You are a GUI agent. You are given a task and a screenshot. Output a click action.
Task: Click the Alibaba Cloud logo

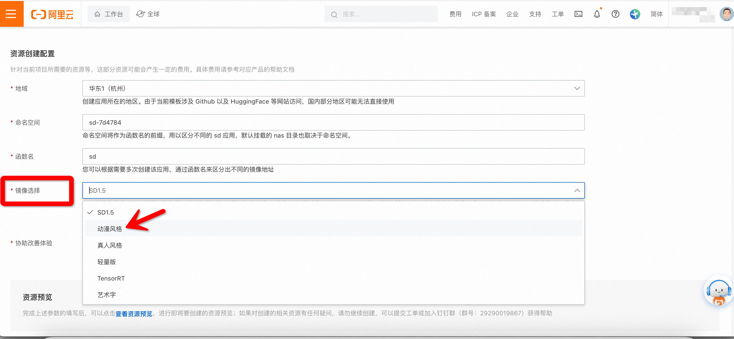tap(53, 14)
